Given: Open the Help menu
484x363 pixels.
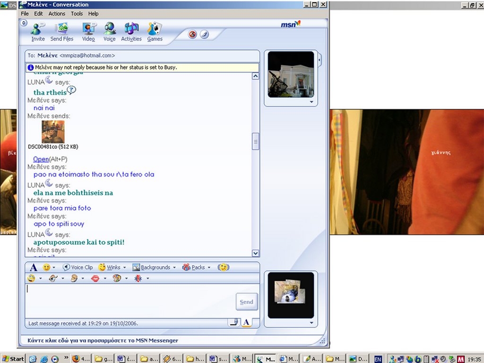Looking at the screenshot, I should 93,14.
